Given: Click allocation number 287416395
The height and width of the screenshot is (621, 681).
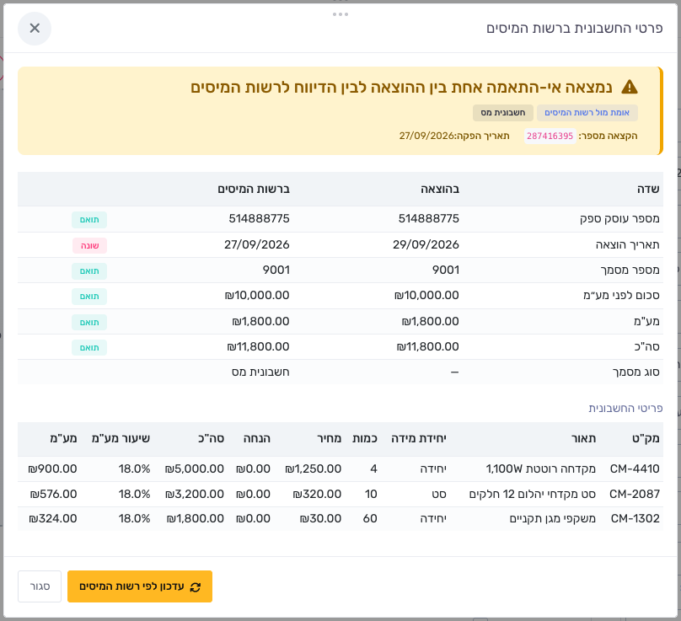Looking at the screenshot, I should (x=550, y=136).
